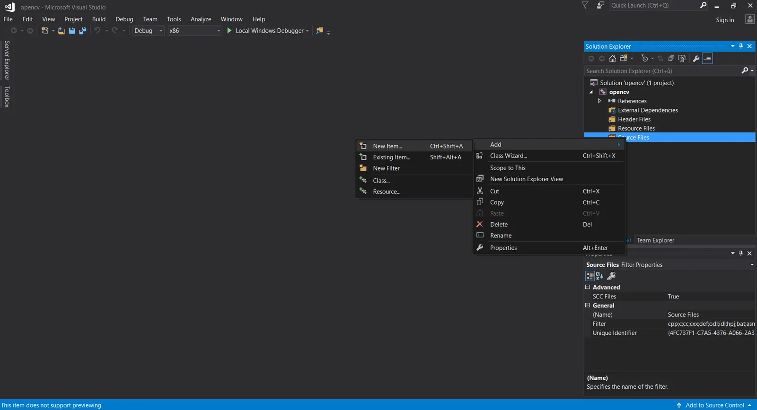This screenshot has height=410, width=757.
Task: Choose Scope to This in the context menu
Action: coord(549,168)
